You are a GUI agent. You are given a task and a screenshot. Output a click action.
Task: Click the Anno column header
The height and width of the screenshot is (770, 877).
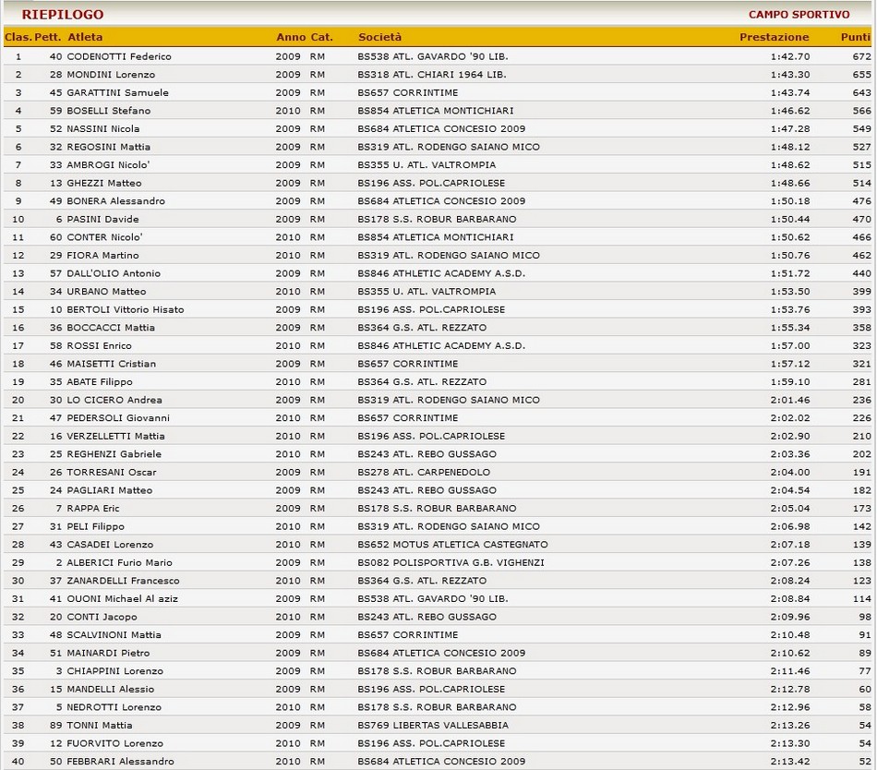click(x=291, y=37)
